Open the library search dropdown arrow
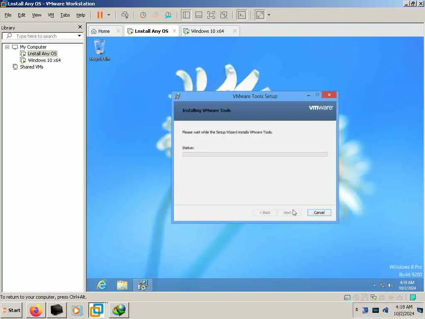The height and width of the screenshot is (319, 425). pyautogui.click(x=79, y=36)
